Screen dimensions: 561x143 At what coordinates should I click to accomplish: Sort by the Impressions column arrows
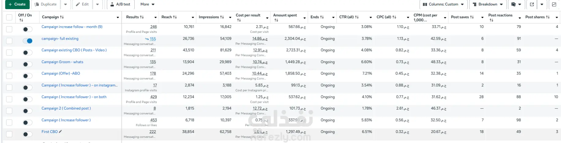pyautogui.click(x=222, y=17)
